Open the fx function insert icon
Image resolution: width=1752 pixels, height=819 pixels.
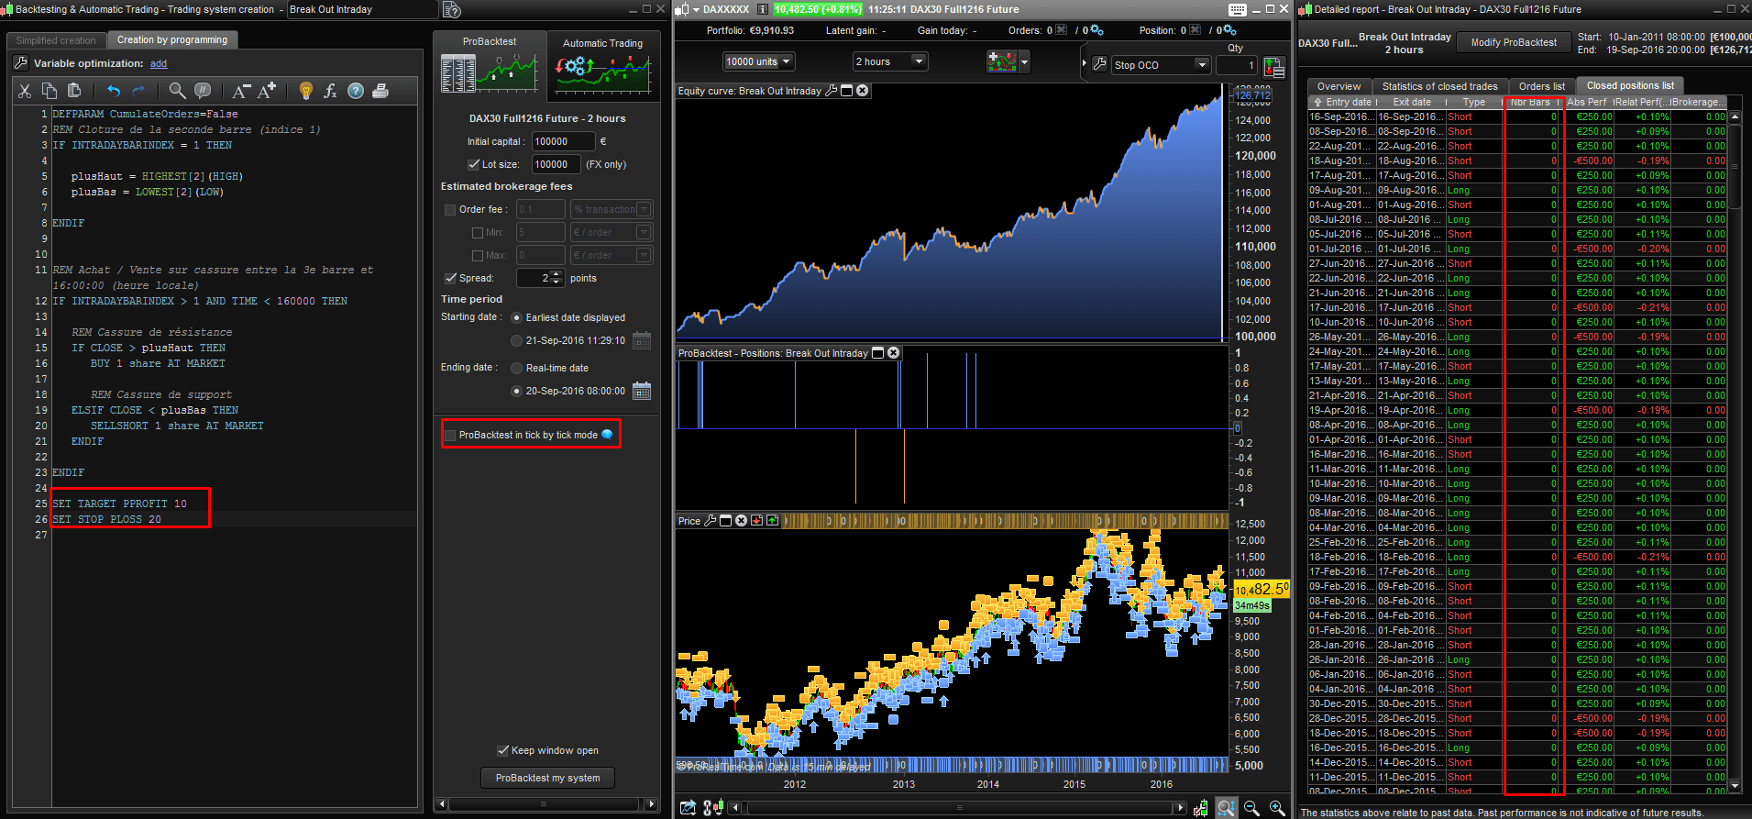click(330, 91)
